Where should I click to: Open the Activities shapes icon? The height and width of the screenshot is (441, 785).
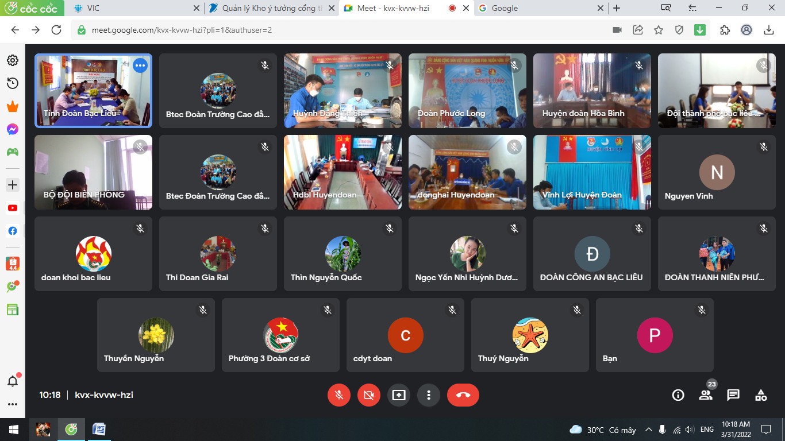click(x=761, y=395)
